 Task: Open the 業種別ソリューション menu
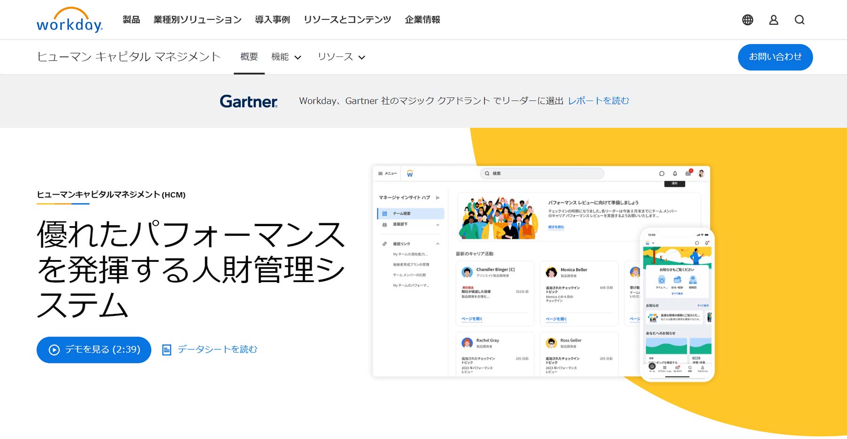[198, 20]
